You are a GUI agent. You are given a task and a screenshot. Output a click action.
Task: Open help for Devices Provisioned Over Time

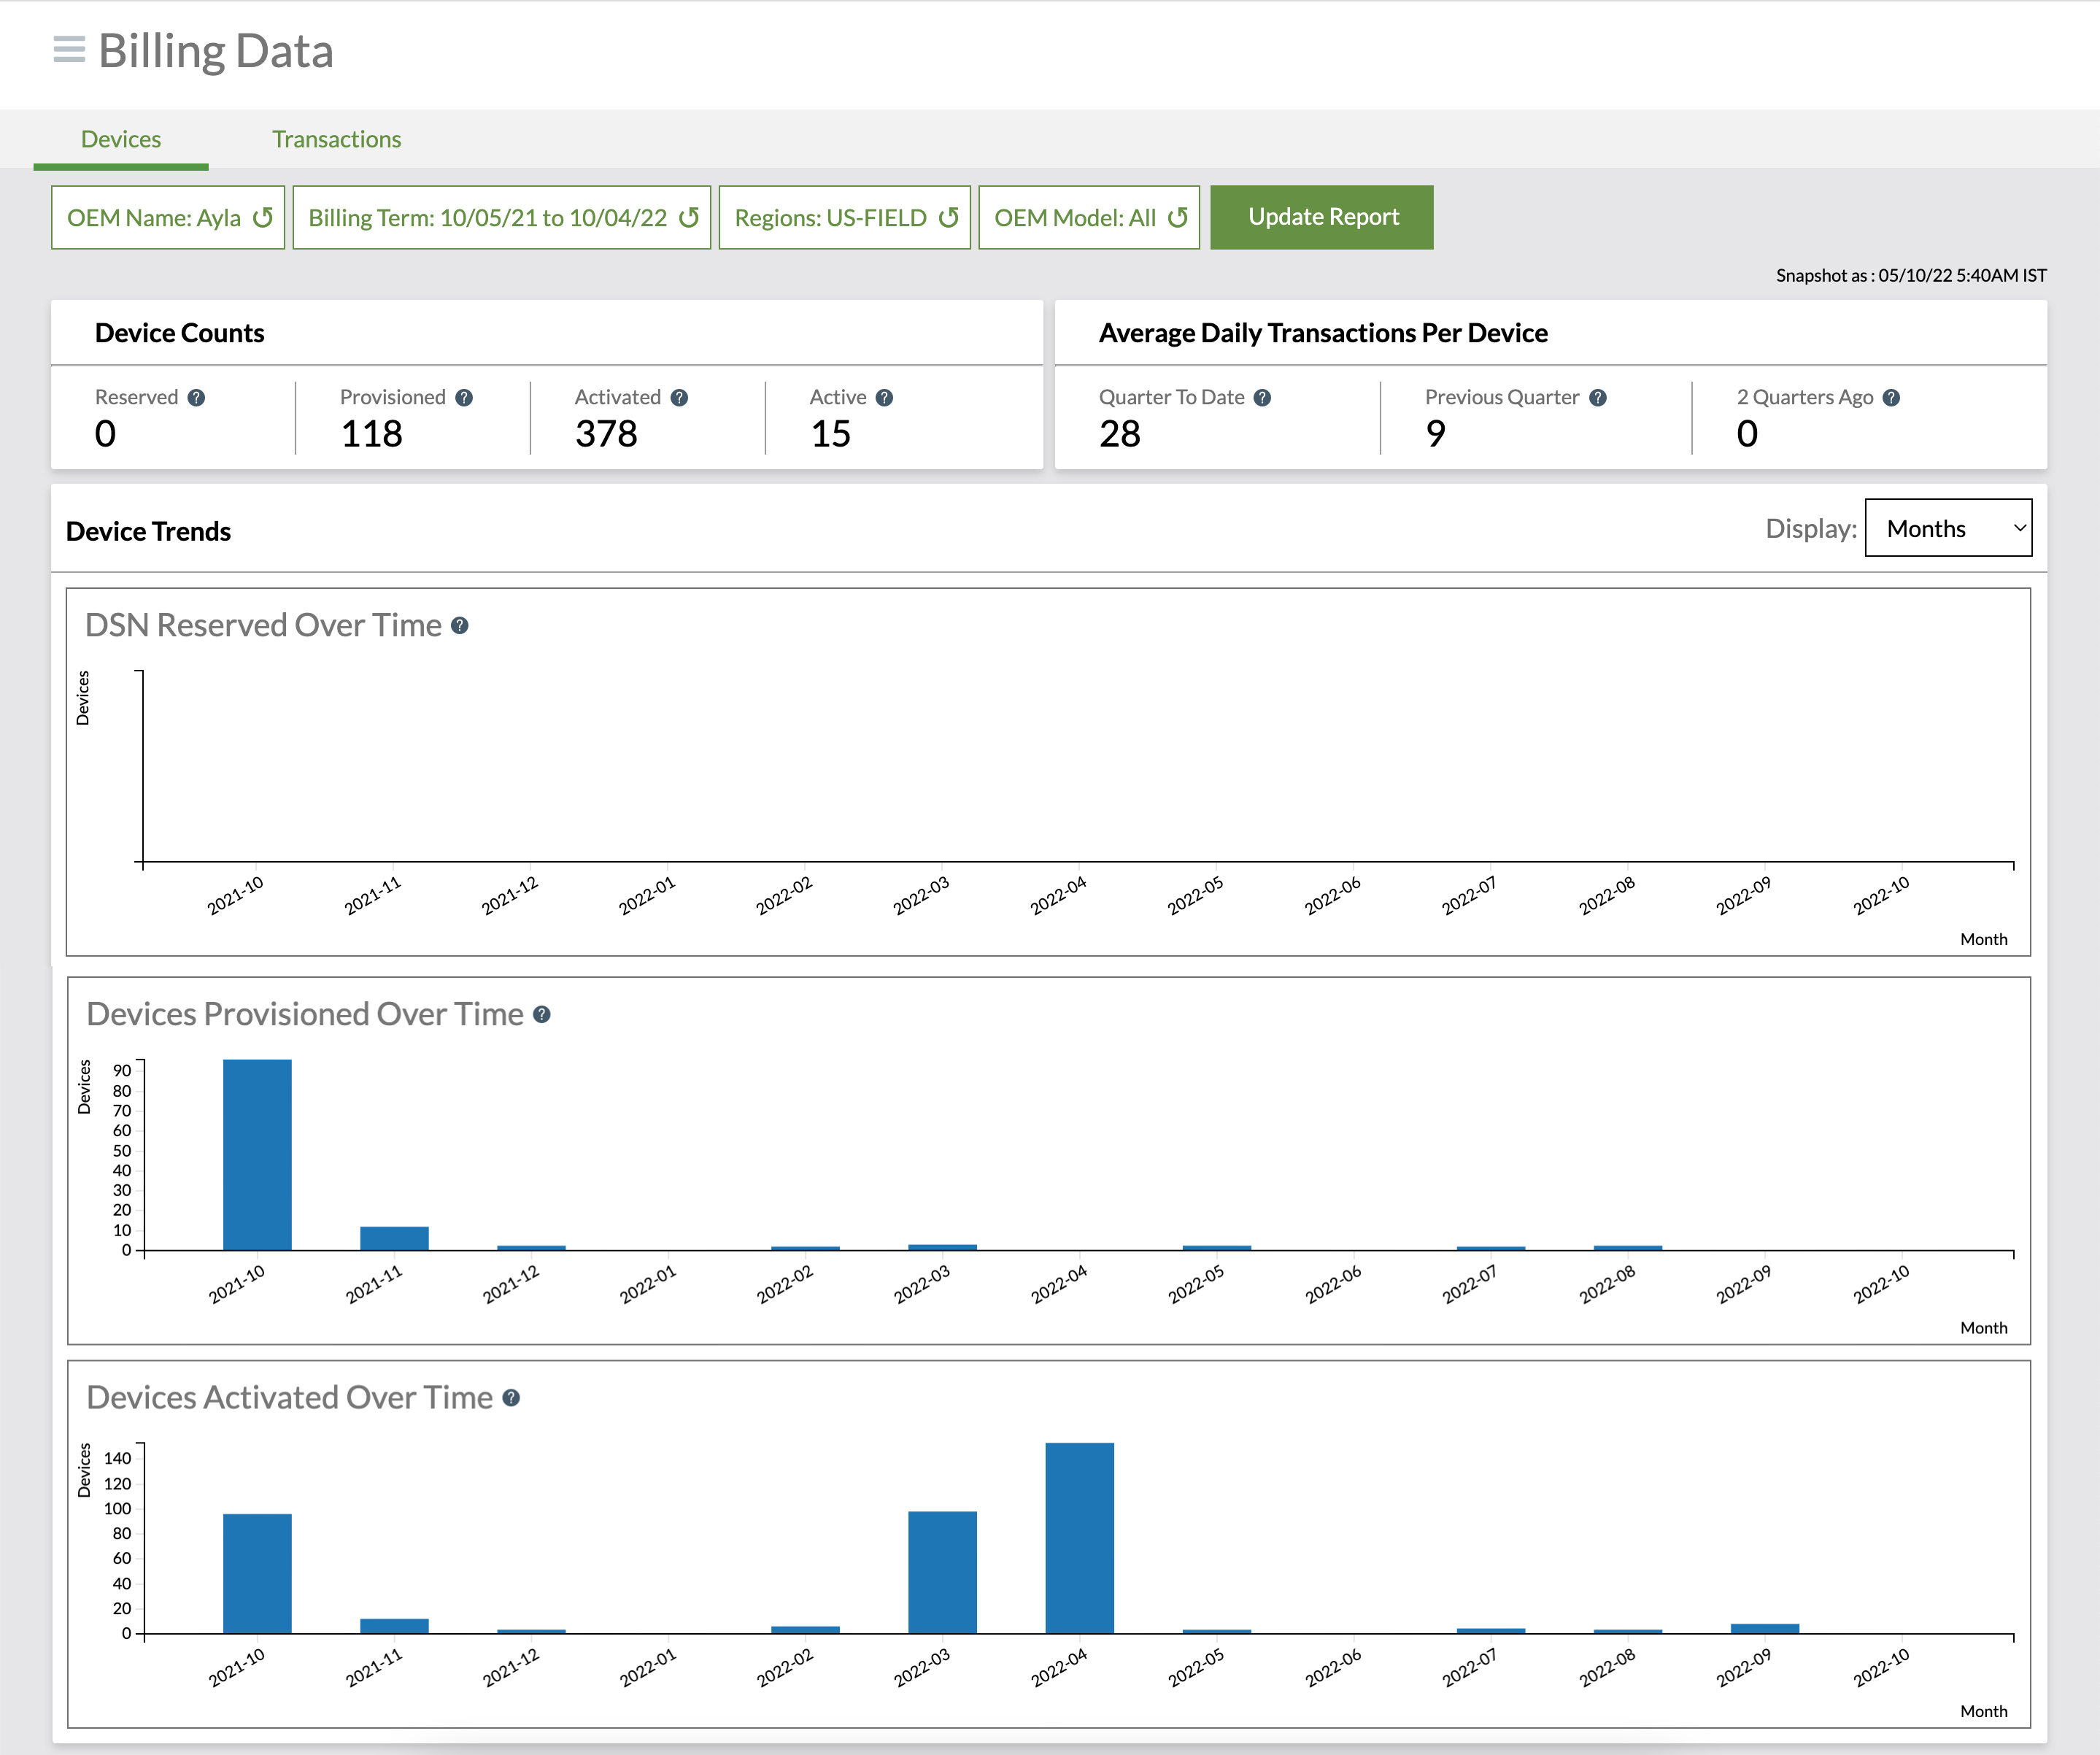(542, 1014)
